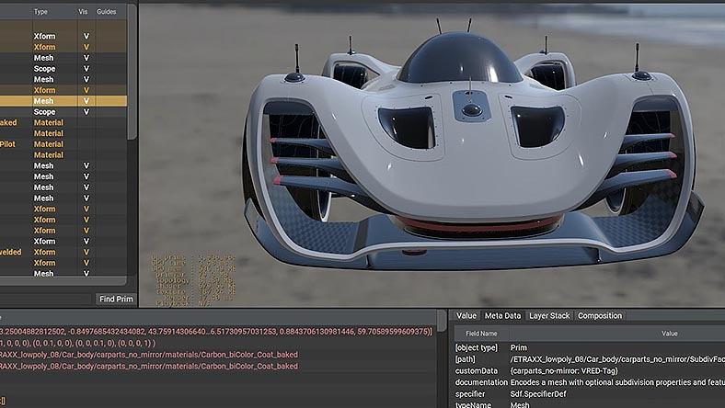Viewport: 725px width, 408px height.
Task: Select the attribute value starting '3.25004882812502'
Action: click(x=216, y=332)
